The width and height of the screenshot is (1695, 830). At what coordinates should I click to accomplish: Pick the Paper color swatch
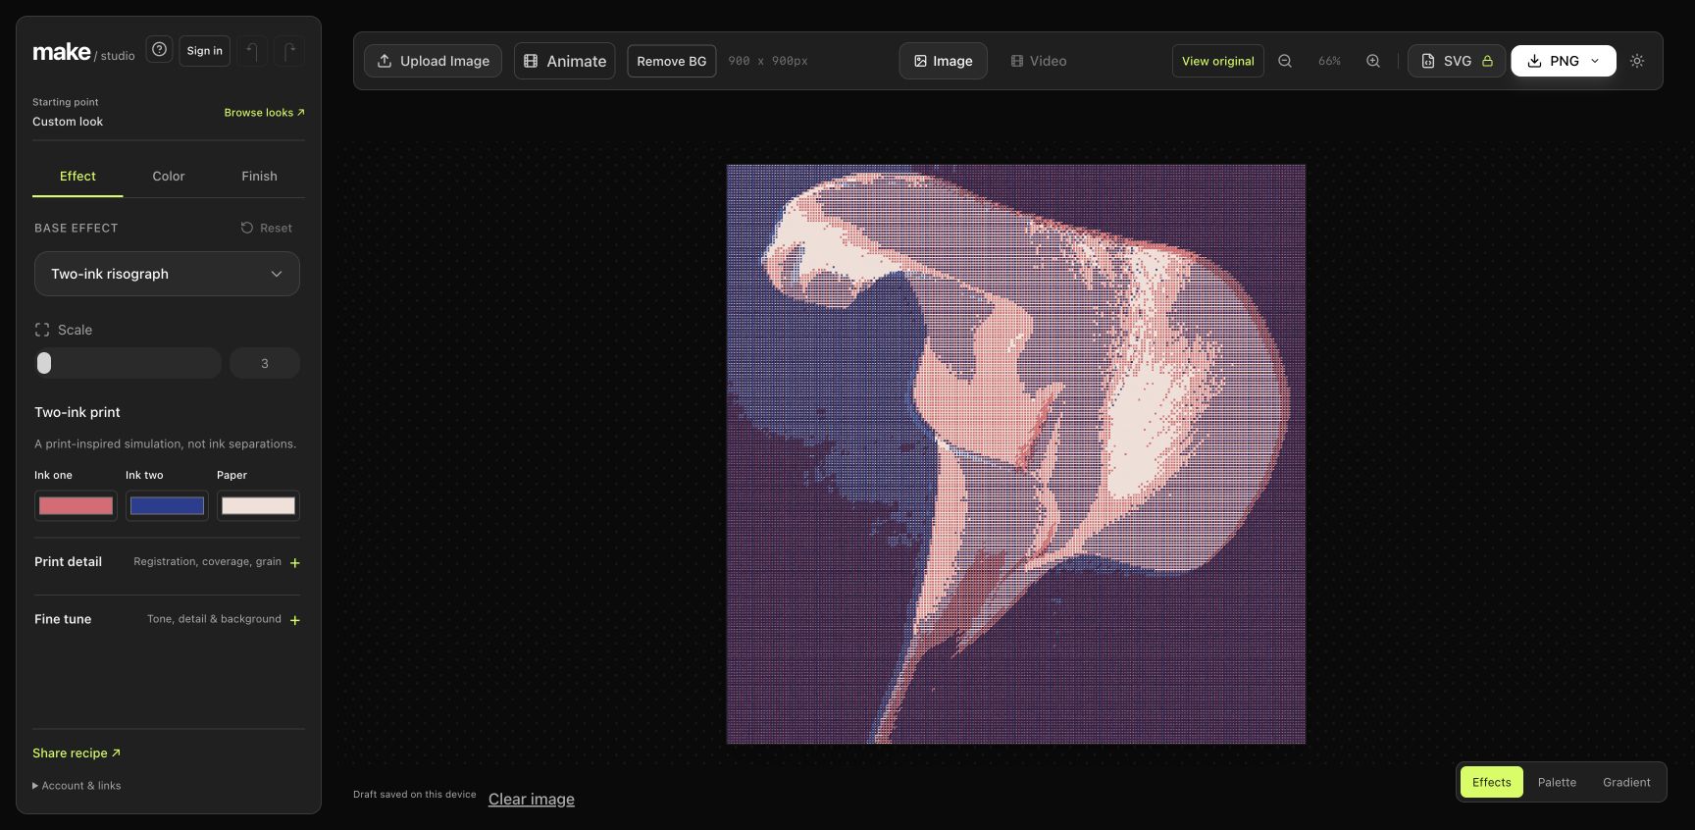pyautogui.click(x=258, y=506)
